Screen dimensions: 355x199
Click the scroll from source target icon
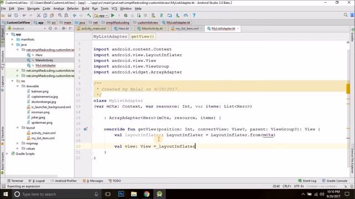tap(50, 28)
